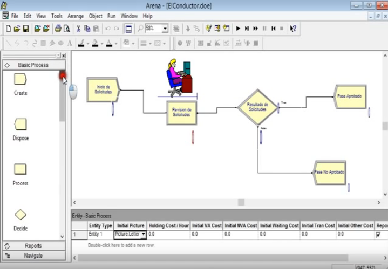This screenshot has width=388, height=269.
Task: Click the Holding Cost / Hour field
Action: click(x=168, y=234)
